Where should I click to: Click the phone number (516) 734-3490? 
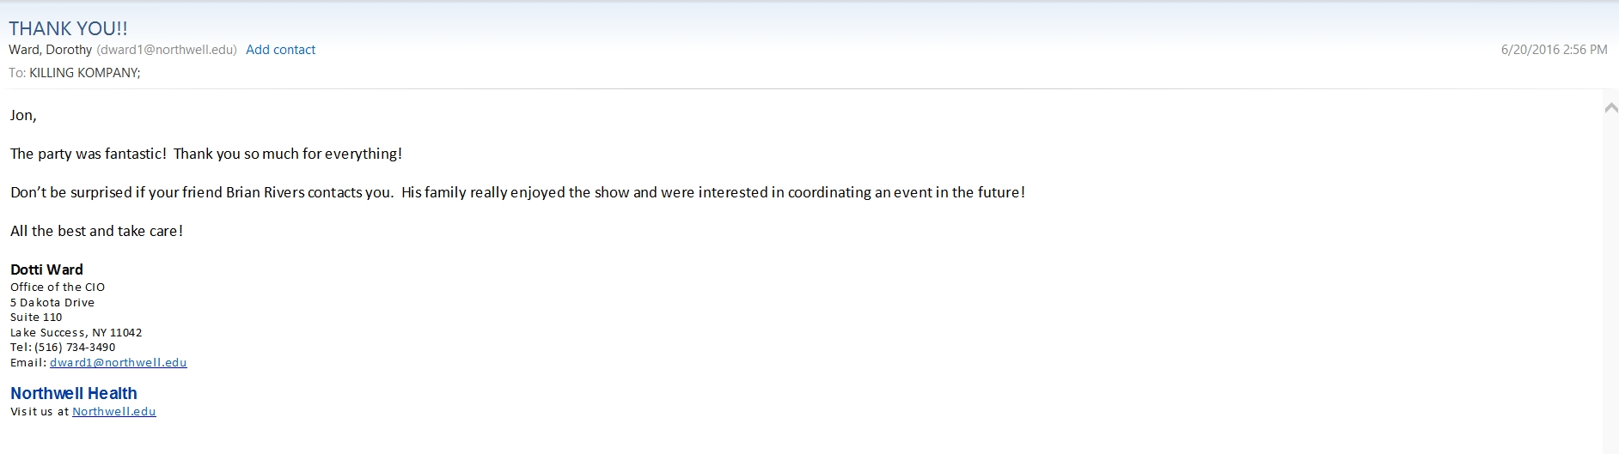[75, 348]
